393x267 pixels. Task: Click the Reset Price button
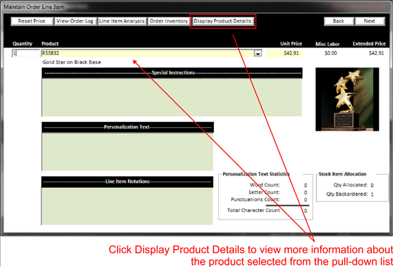[32, 21]
